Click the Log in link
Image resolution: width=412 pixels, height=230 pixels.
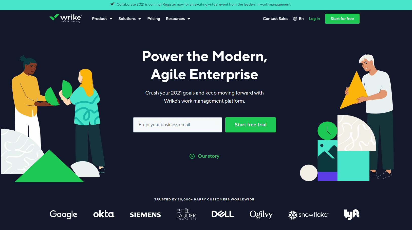(x=314, y=19)
